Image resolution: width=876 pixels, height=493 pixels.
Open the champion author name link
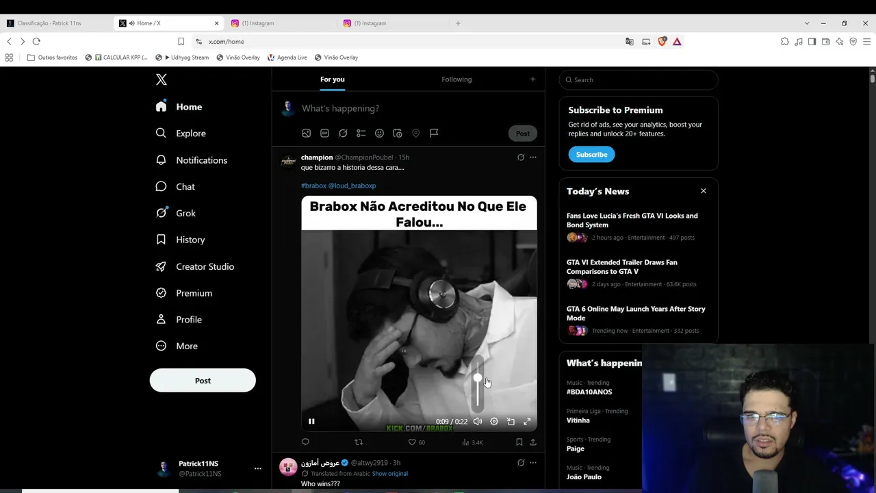pos(317,157)
